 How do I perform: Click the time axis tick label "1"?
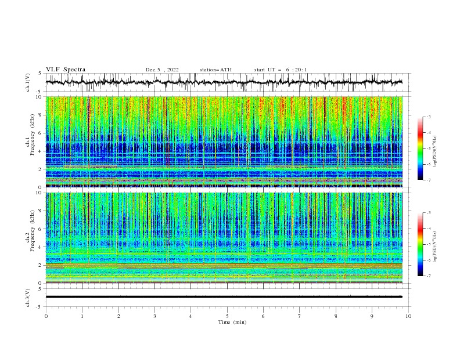[x=82, y=316]
